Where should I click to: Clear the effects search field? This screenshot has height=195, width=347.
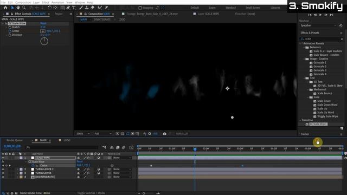coord(342,39)
